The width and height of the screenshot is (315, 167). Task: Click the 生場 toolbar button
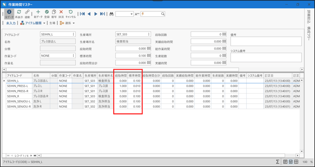coord(52,23)
